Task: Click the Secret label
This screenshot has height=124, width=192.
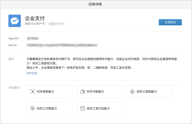Action: point(13,45)
